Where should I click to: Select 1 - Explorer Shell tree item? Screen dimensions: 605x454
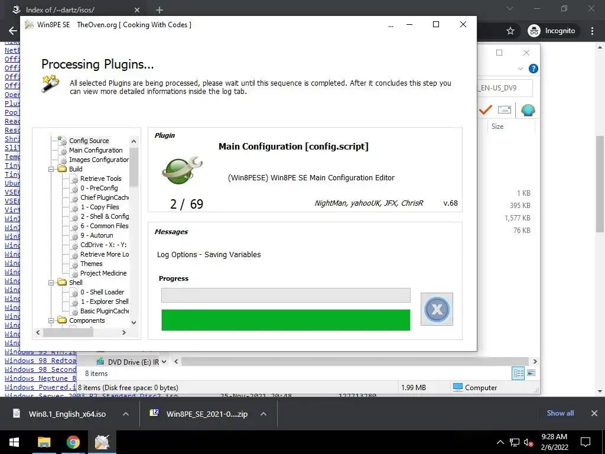tap(104, 301)
